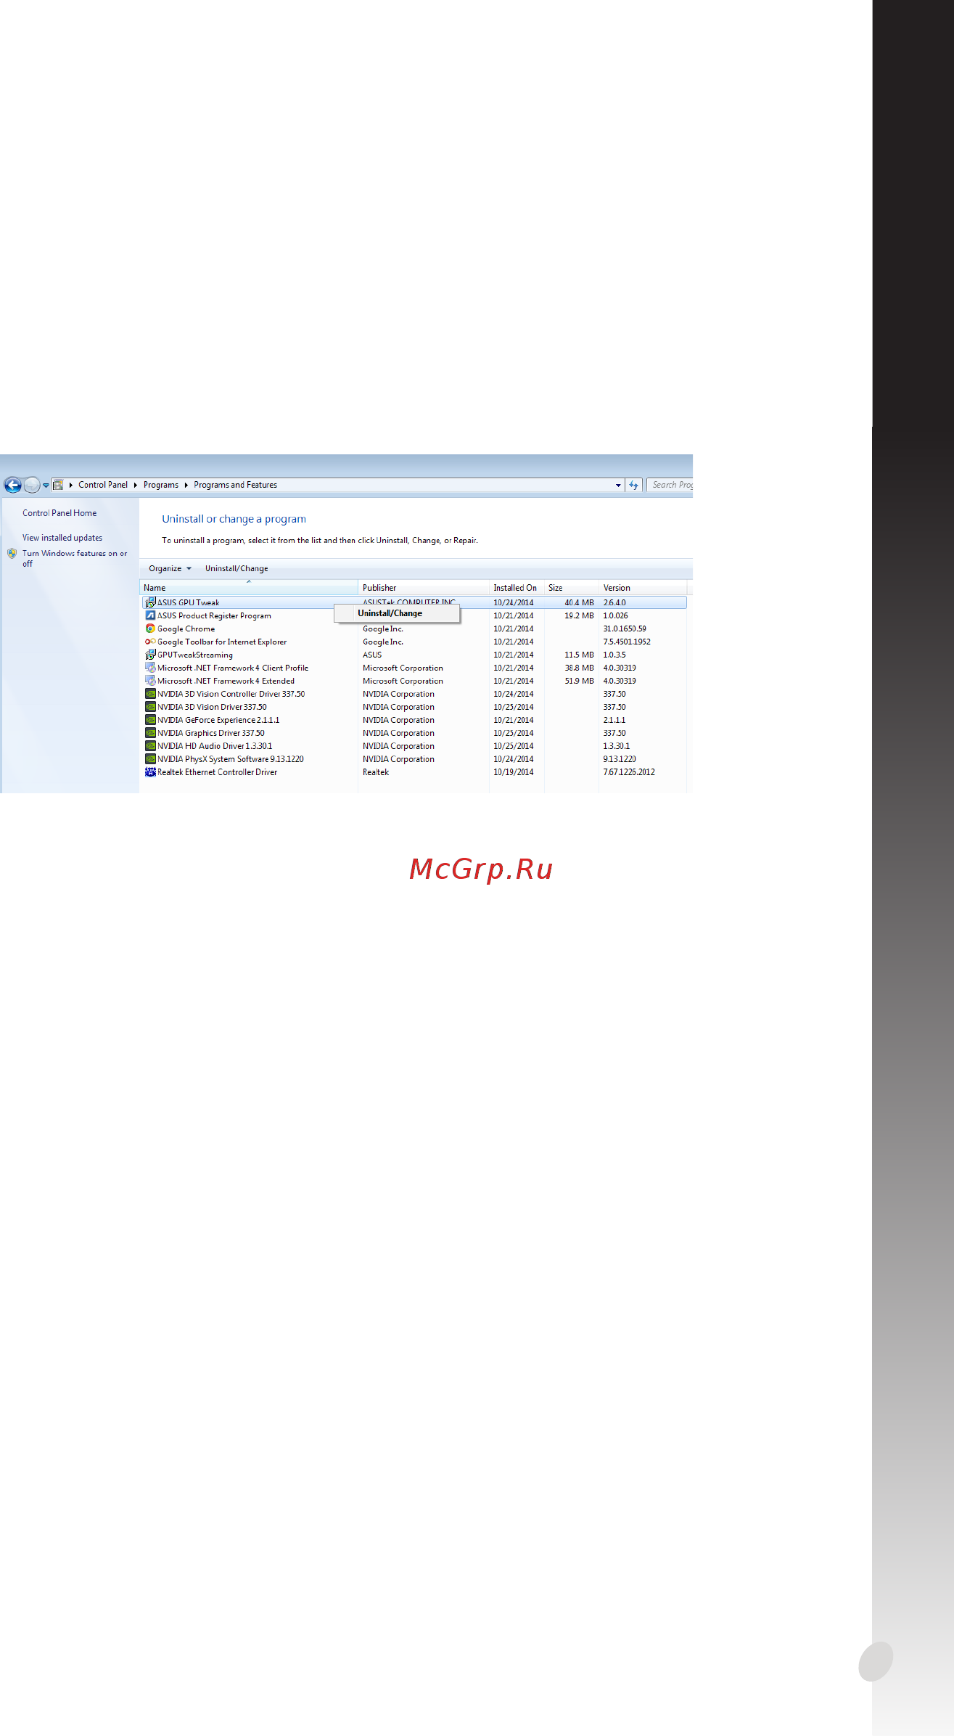Open View installed updates link
Image resolution: width=954 pixels, height=1736 pixels.
[62, 538]
